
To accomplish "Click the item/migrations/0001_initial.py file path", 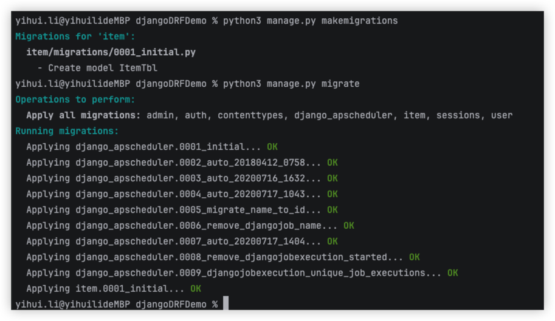I will [x=111, y=52].
